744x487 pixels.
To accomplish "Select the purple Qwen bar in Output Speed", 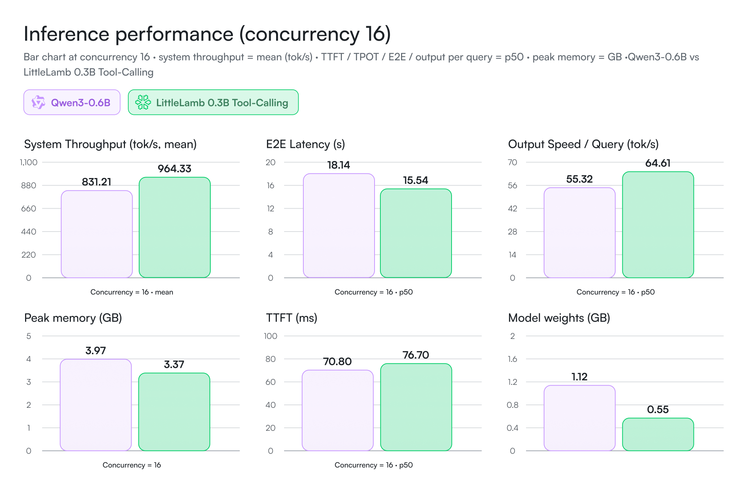I will 580,233.
